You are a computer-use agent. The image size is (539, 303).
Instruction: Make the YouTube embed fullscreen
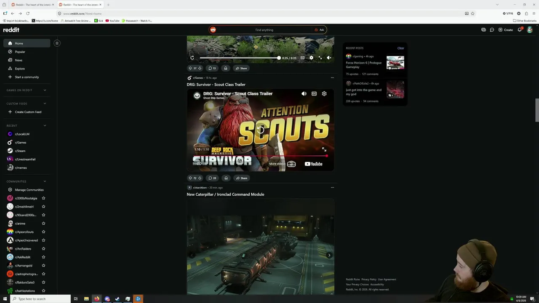pyautogui.click(x=324, y=149)
